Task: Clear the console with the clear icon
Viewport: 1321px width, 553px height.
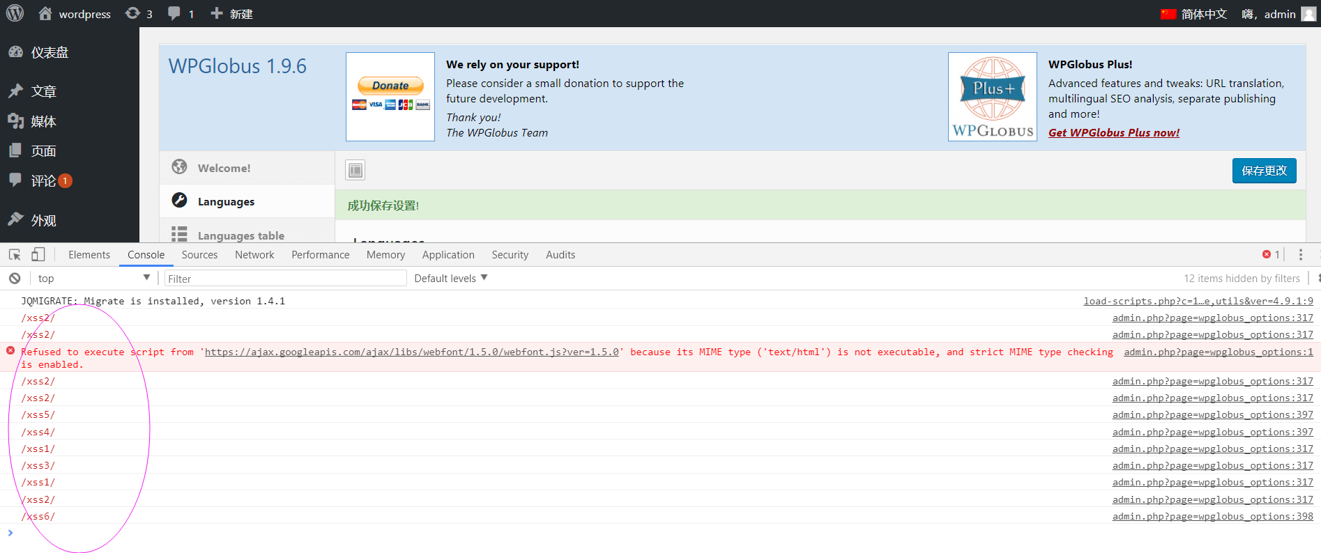Action: 15,279
